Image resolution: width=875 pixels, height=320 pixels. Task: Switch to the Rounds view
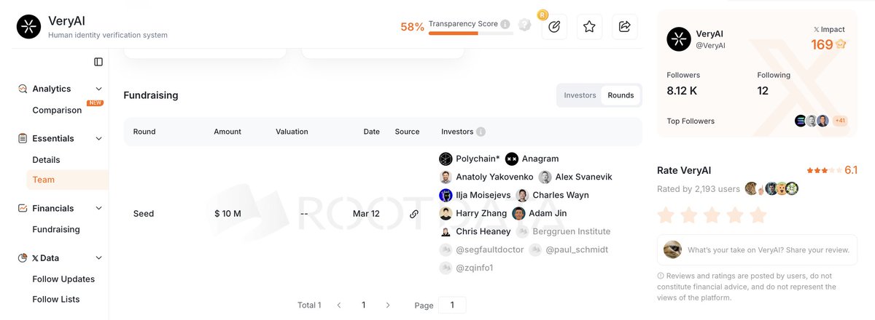coord(621,95)
